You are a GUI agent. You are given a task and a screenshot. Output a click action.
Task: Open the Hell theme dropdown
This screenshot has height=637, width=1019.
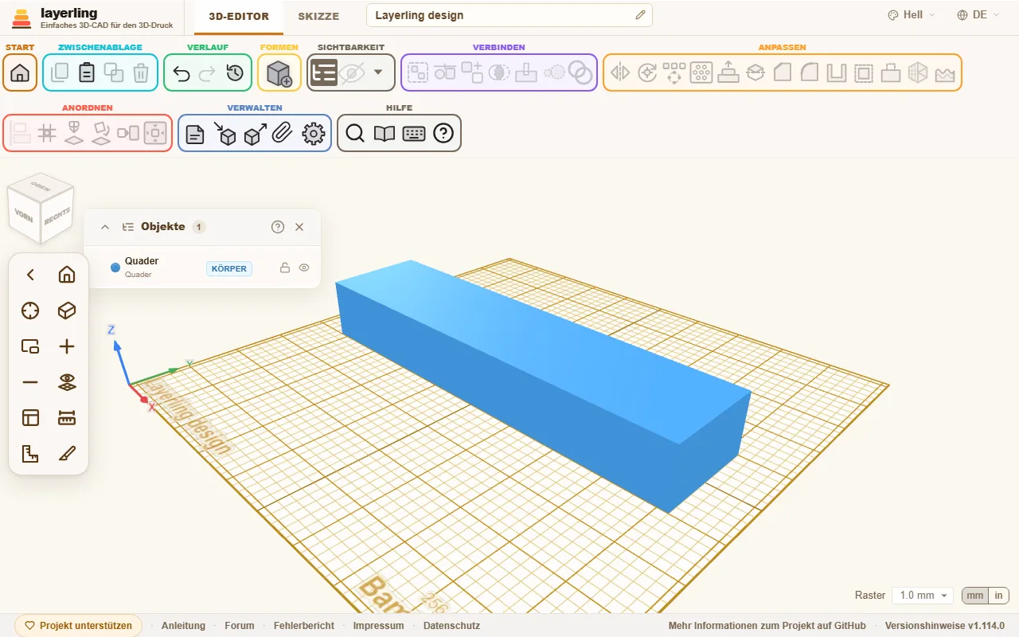911,15
